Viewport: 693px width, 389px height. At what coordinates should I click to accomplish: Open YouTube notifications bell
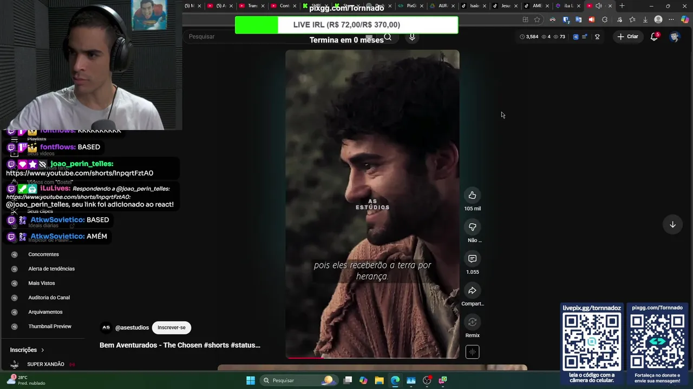pos(654,37)
